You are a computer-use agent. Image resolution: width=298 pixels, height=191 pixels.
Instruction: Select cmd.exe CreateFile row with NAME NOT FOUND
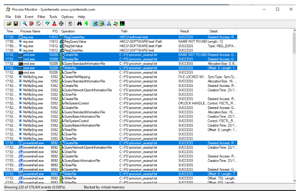(x=120, y=55)
